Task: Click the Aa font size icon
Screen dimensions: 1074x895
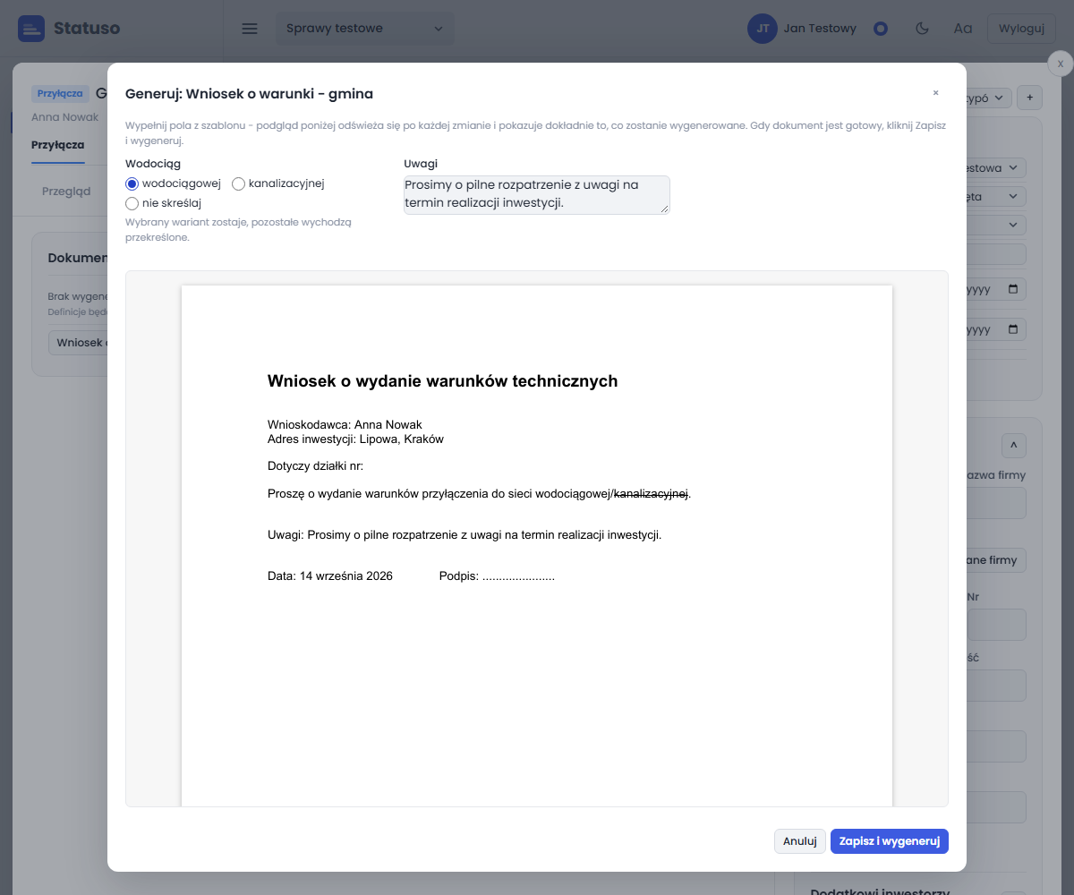Action: [963, 29]
